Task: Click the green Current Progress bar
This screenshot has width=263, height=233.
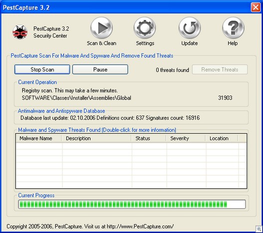Action: tap(132, 205)
